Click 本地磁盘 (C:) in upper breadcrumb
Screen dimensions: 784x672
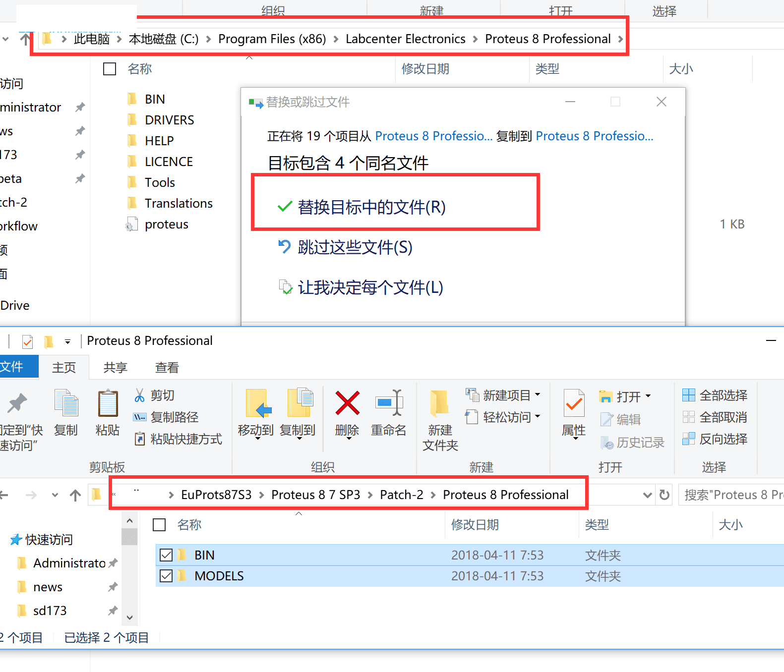pos(164,39)
